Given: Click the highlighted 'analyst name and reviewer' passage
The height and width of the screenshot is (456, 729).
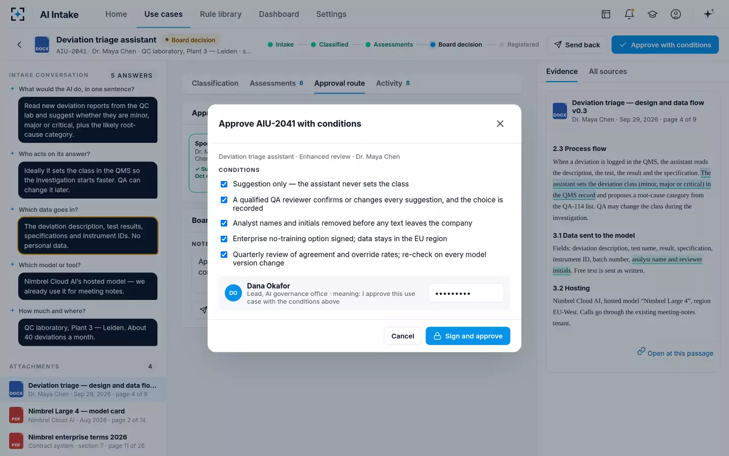Looking at the screenshot, I should (x=667, y=259).
